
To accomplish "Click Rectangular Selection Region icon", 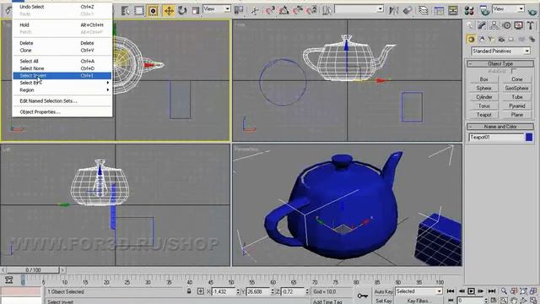I will pos(138,11).
